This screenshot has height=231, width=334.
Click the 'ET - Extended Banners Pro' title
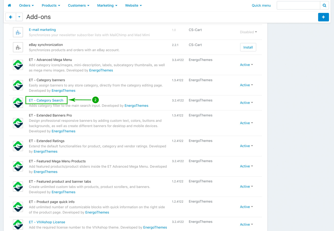[x=50, y=115]
